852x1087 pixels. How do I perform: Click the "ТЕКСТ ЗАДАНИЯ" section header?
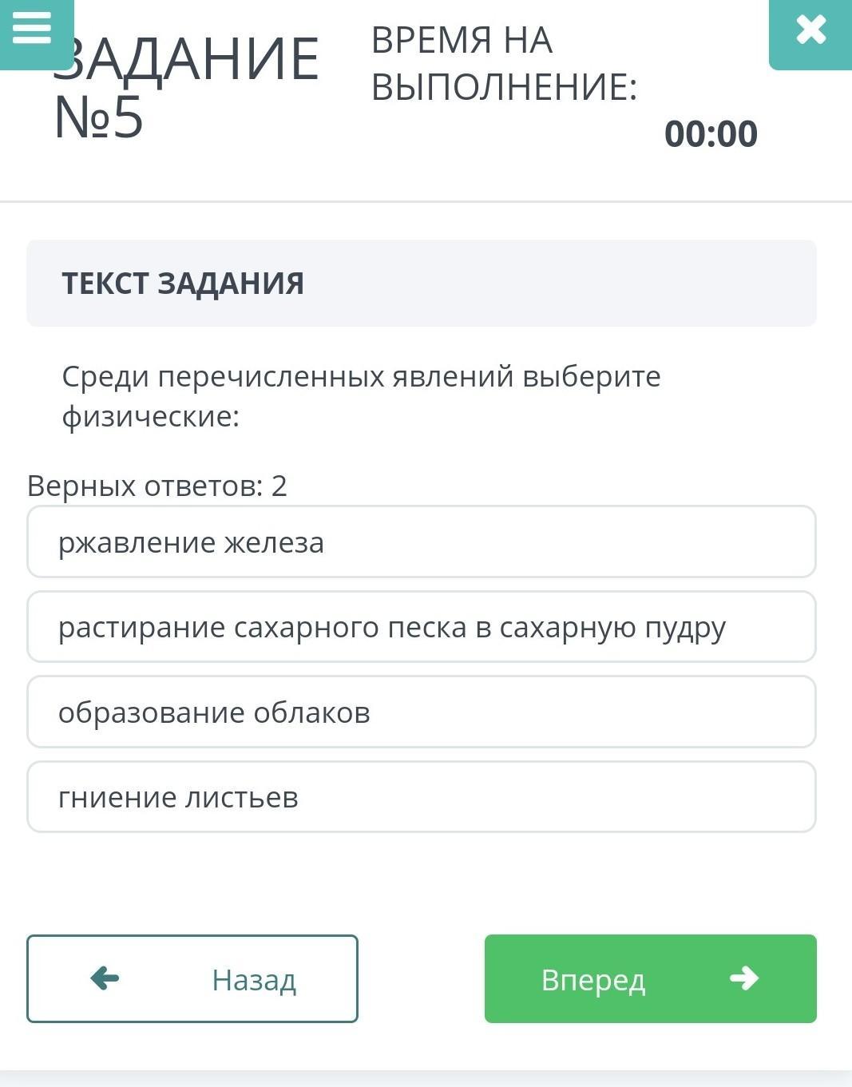click(183, 284)
